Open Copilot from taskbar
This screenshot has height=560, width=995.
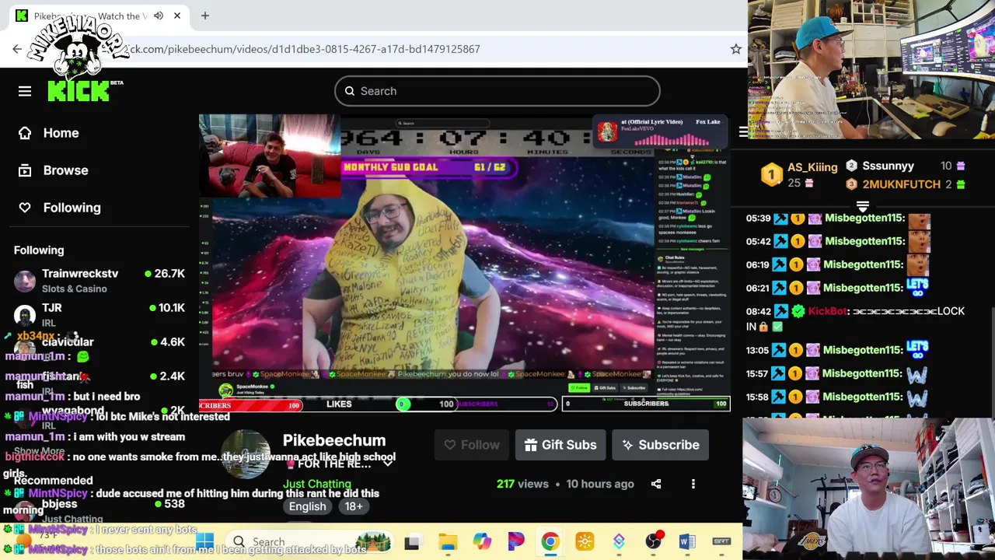click(482, 541)
